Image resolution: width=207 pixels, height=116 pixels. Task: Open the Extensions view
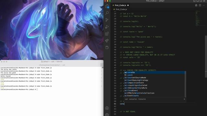[x=107, y=34]
